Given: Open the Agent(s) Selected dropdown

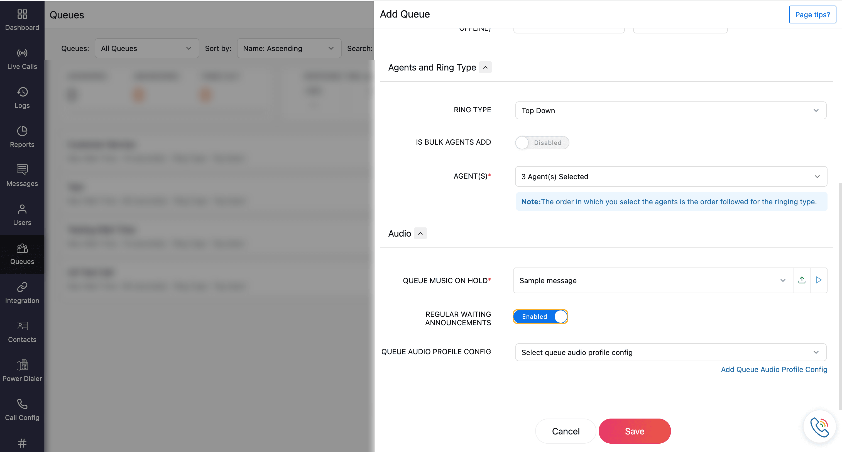Looking at the screenshot, I should (671, 177).
